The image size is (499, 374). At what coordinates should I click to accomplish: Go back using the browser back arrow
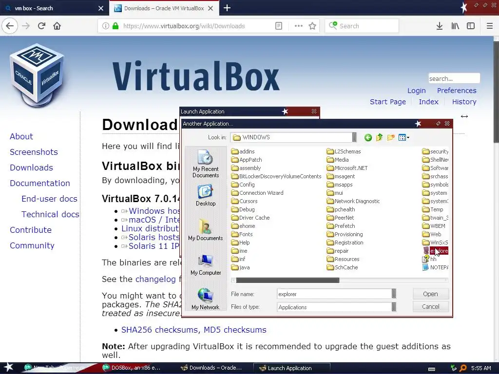10,26
